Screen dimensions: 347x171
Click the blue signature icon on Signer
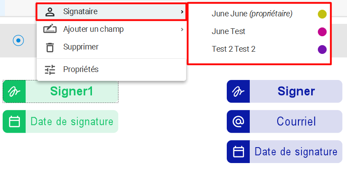click(x=238, y=91)
